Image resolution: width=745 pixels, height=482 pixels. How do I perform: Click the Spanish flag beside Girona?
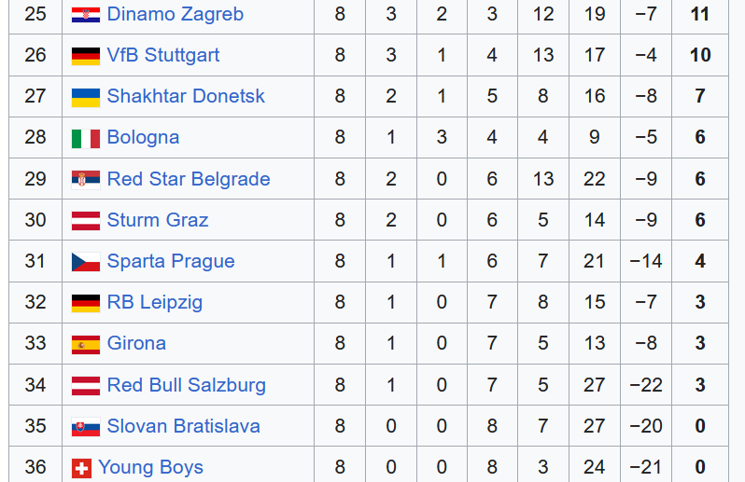pyautogui.click(x=86, y=344)
